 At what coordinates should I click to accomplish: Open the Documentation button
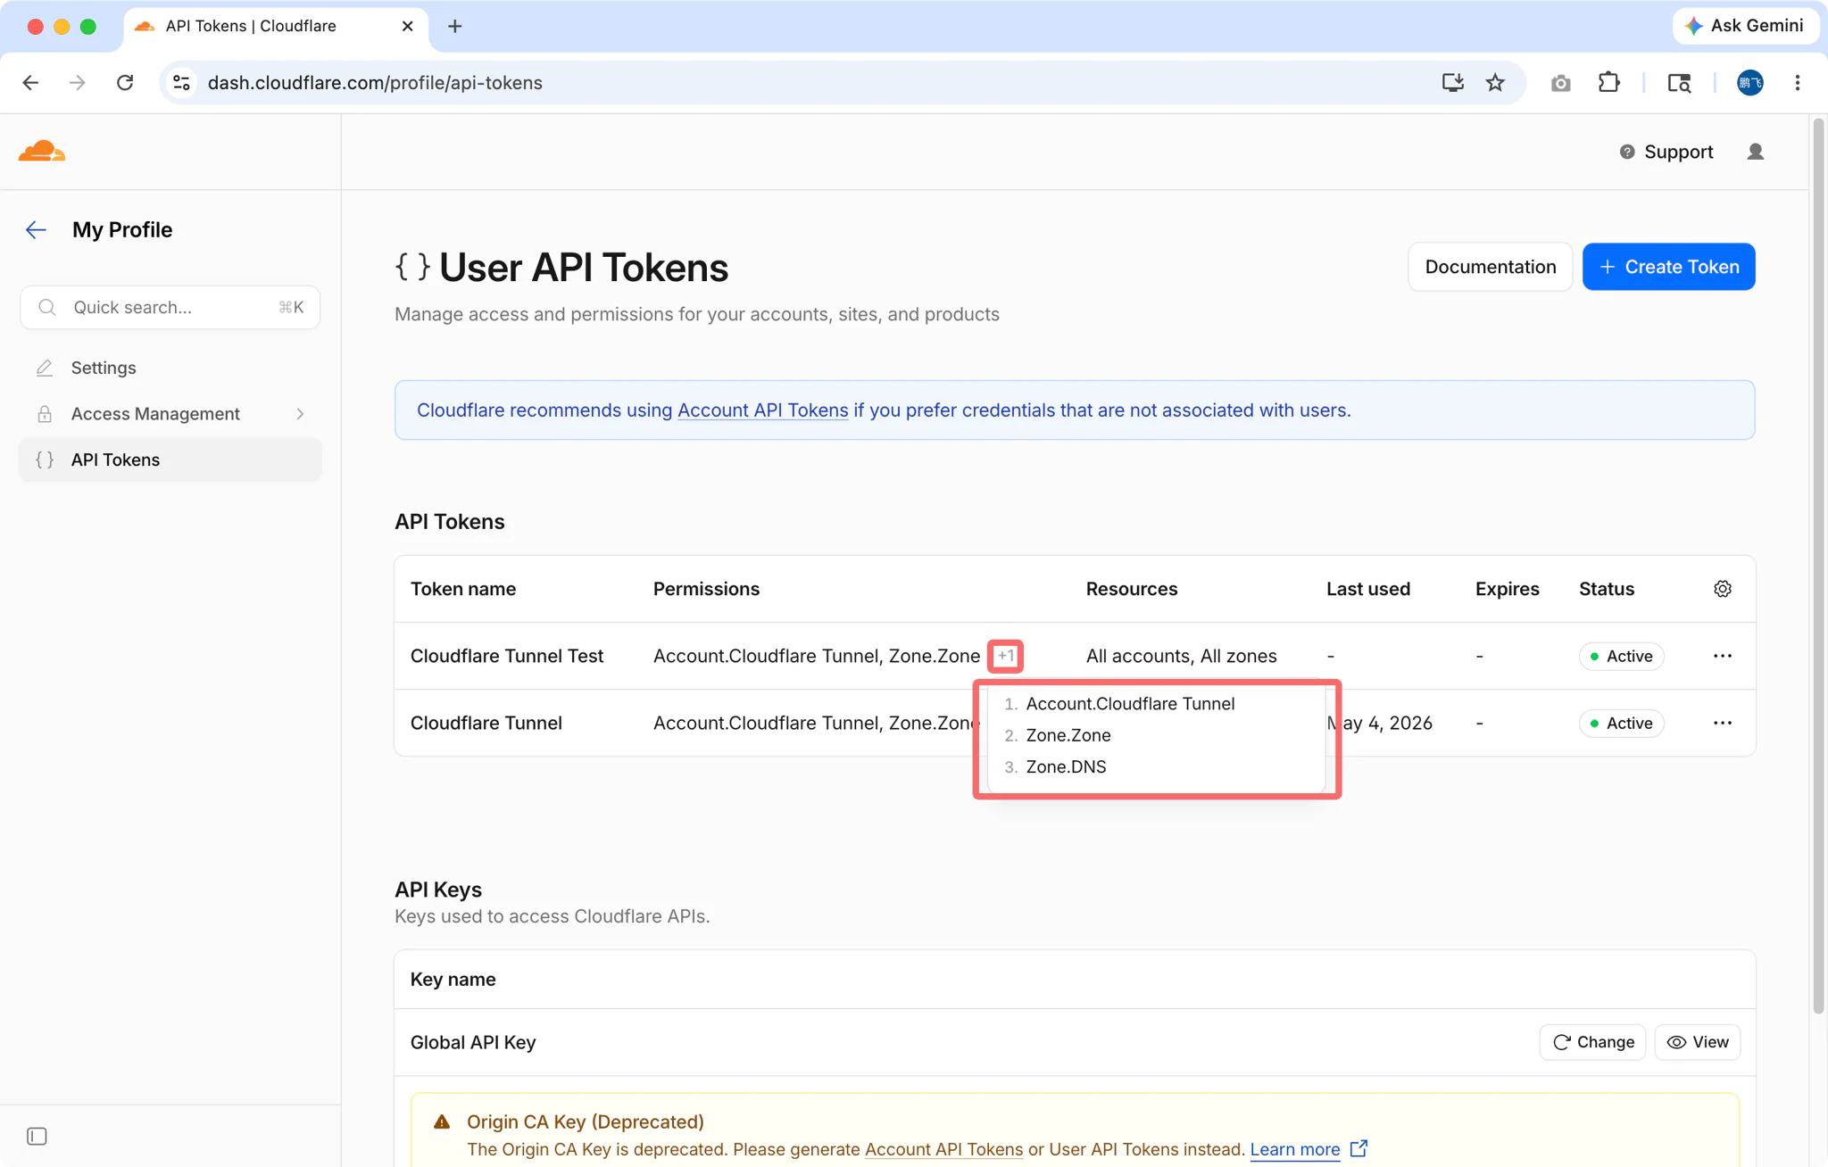pyautogui.click(x=1490, y=267)
